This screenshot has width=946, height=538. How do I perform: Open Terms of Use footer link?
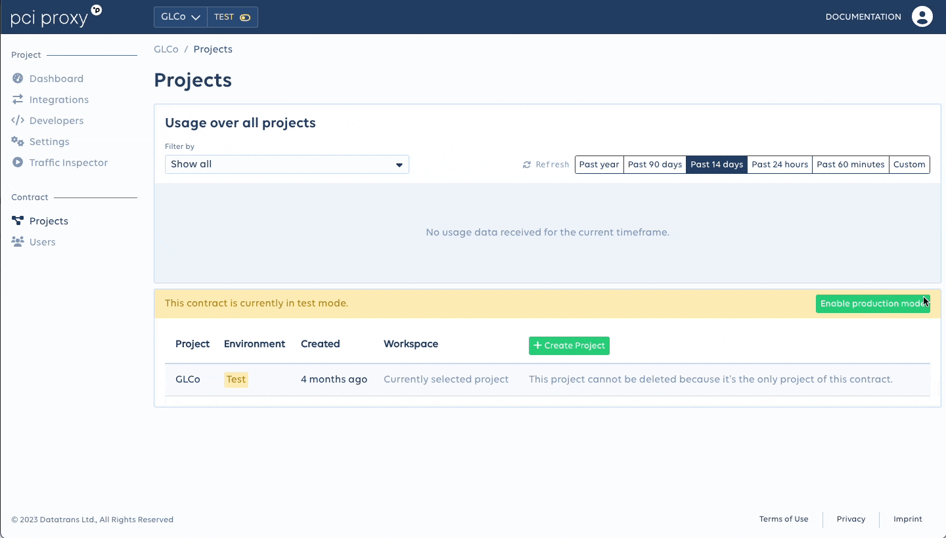(x=784, y=519)
